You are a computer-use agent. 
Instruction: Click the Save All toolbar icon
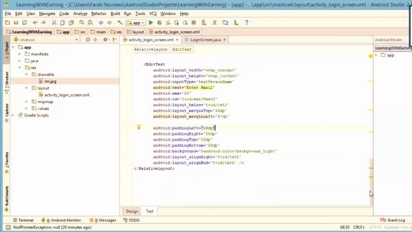pyautogui.click(x=15, y=23)
